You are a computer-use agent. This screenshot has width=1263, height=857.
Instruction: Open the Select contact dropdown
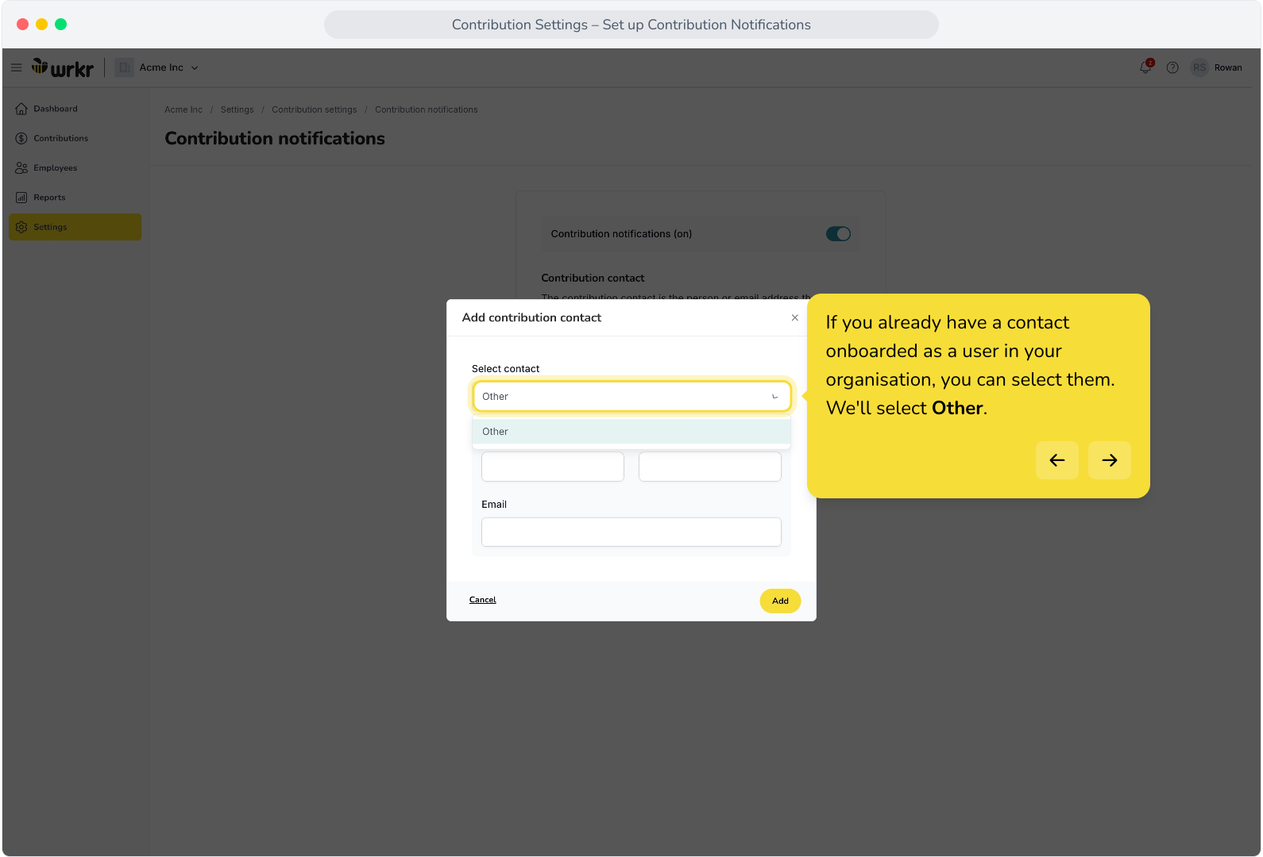click(x=631, y=396)
